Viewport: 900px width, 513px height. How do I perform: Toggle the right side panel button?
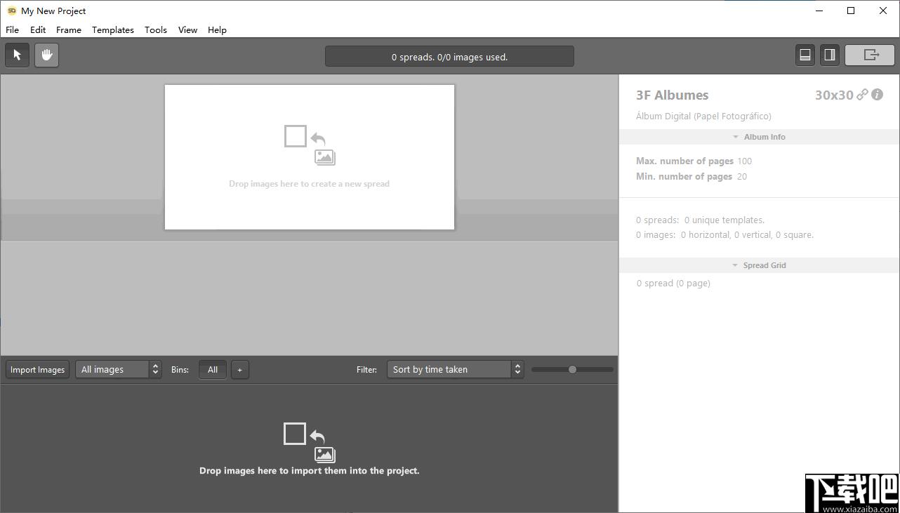coord(829,55)
